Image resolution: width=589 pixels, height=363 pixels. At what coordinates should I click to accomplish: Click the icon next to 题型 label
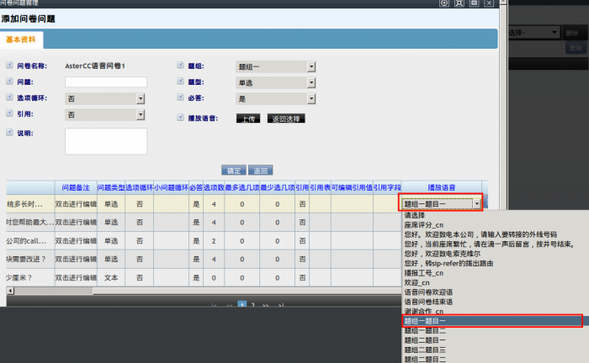pos(180,82)
